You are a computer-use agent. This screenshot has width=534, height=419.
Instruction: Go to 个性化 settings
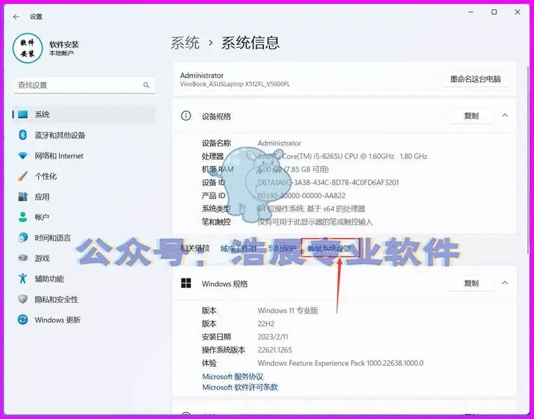point(84,176)
